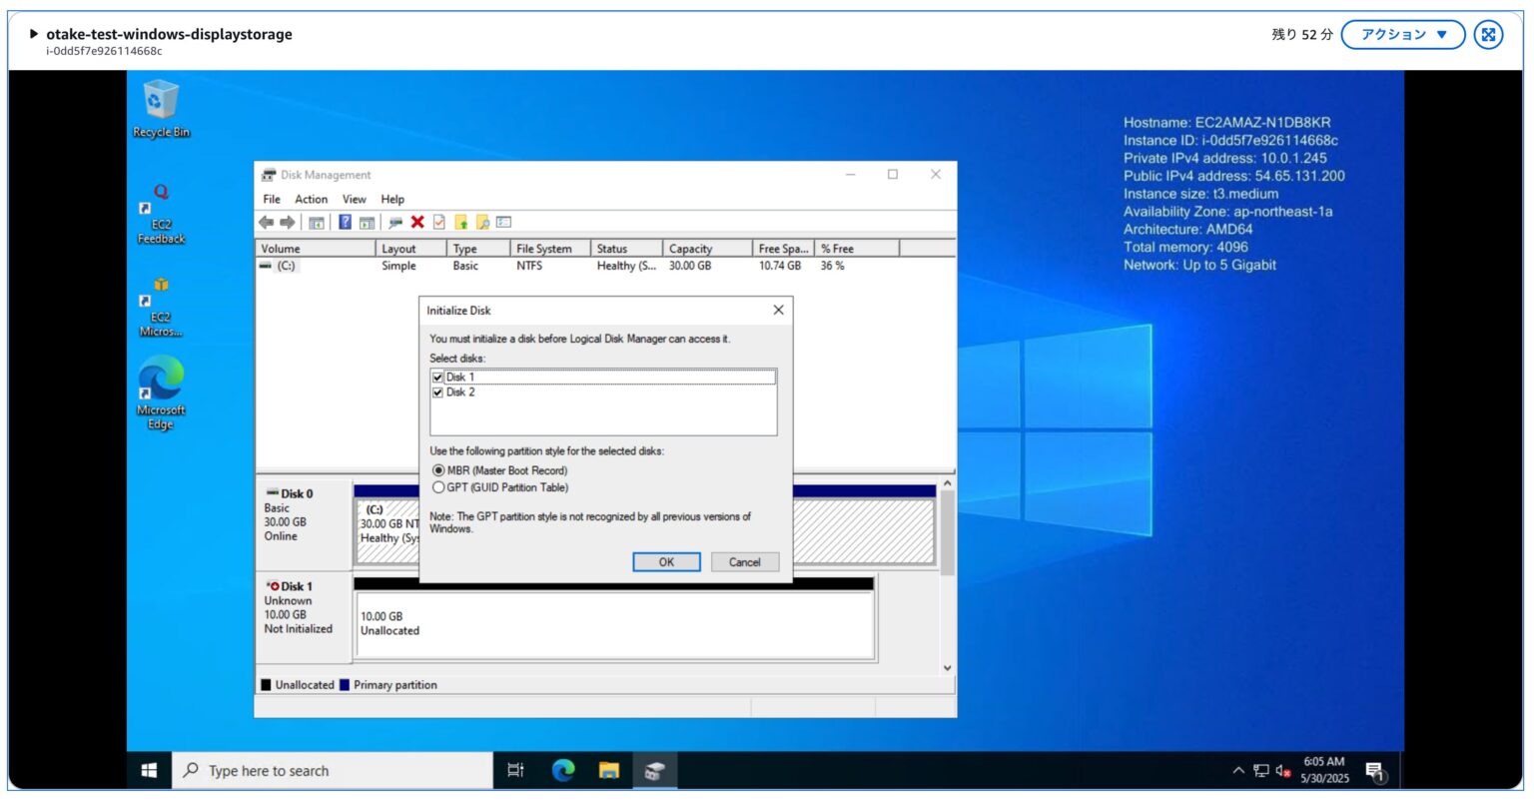1534x803 pixels.
Task: Confirm disk initialization with the OK button
Action: [x=666, y=561]
